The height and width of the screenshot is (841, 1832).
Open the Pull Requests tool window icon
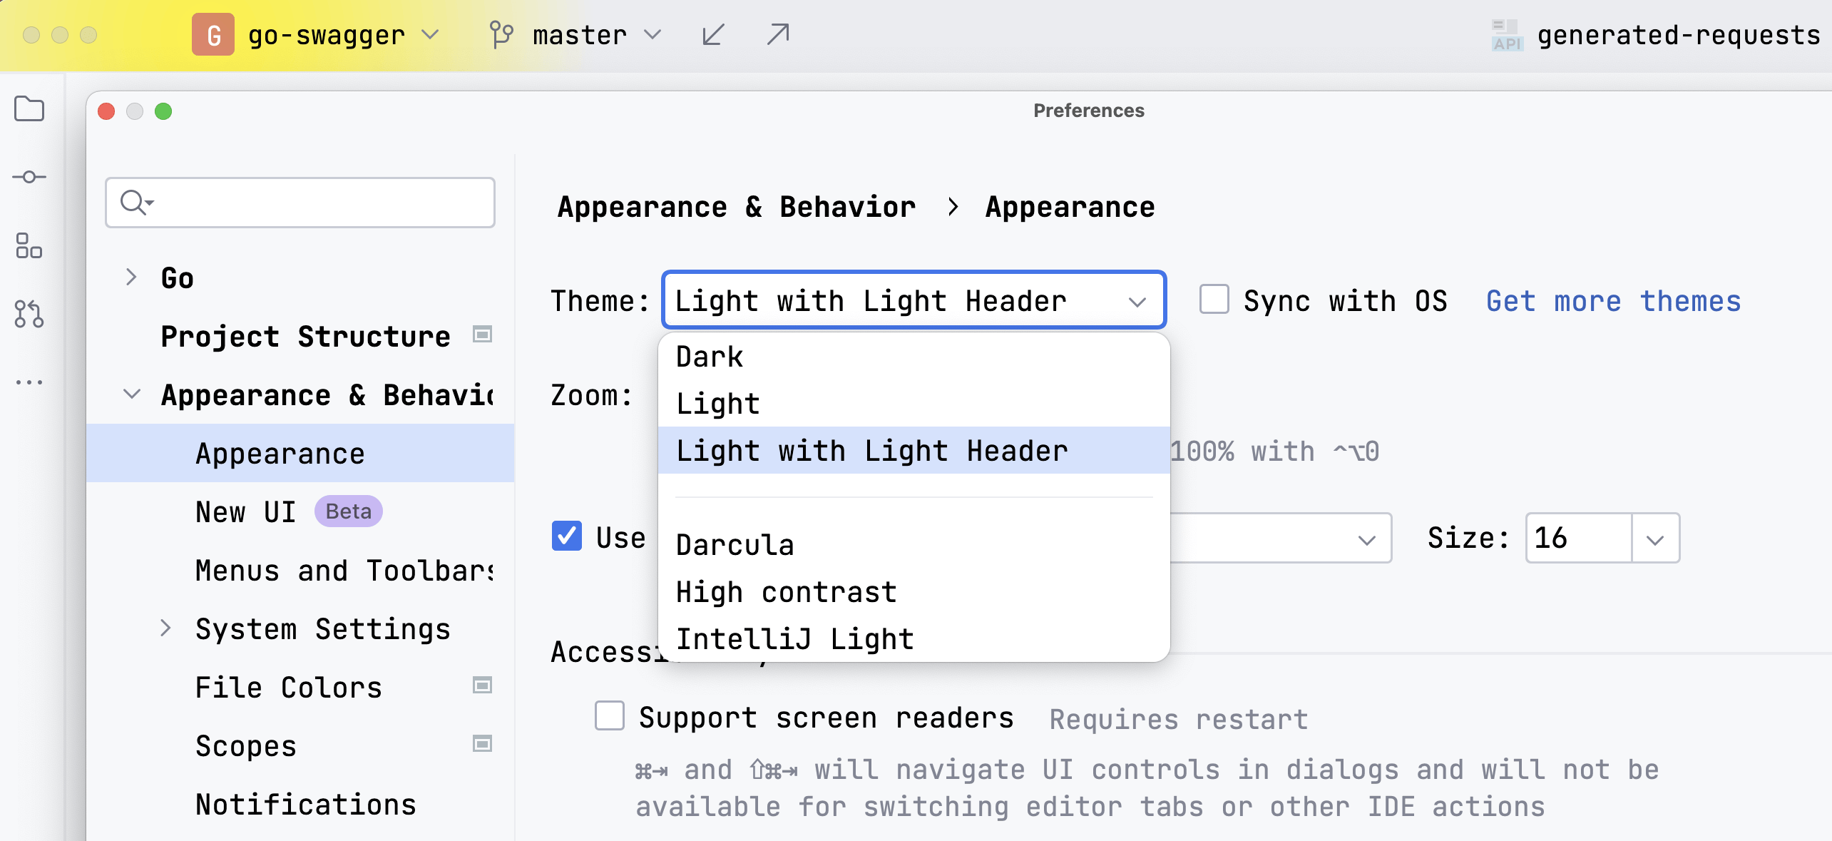click(x=29, y=314)
